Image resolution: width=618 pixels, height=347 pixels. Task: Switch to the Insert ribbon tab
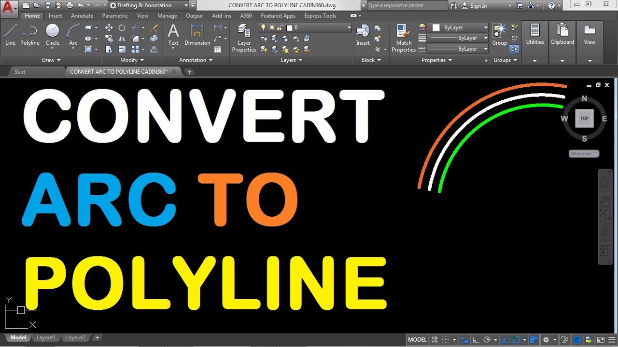click(x=56, y=16)
